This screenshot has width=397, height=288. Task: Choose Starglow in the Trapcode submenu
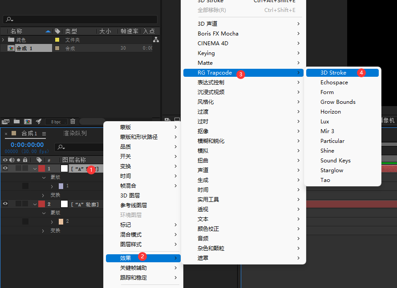click(x=342, y=170)
